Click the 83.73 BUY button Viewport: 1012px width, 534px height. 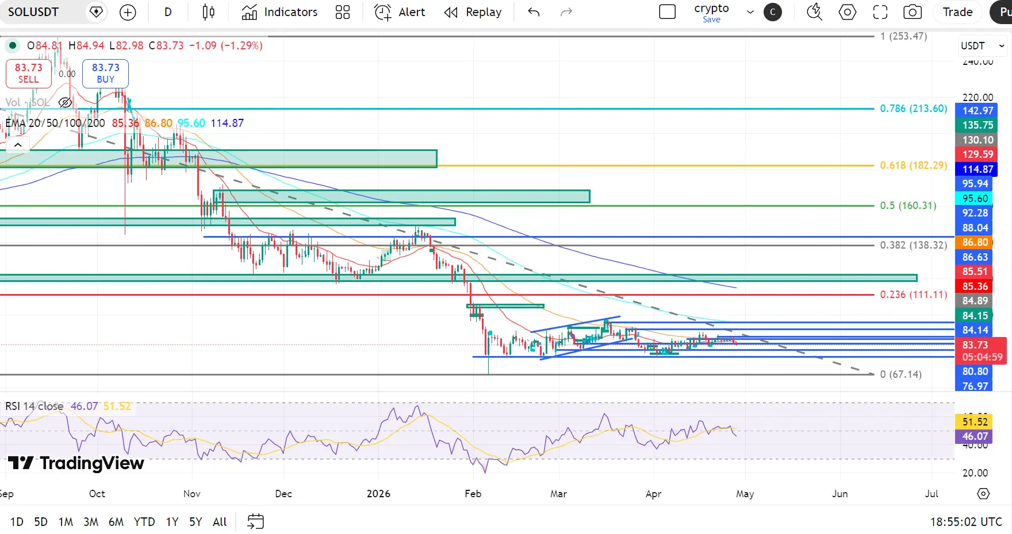tap(105, 73)
